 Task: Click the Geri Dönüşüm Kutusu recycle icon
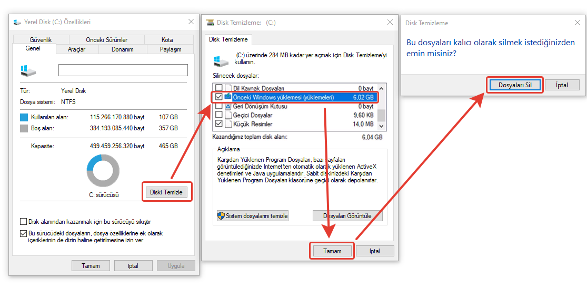pyautogui.click(x=228, y=106)
